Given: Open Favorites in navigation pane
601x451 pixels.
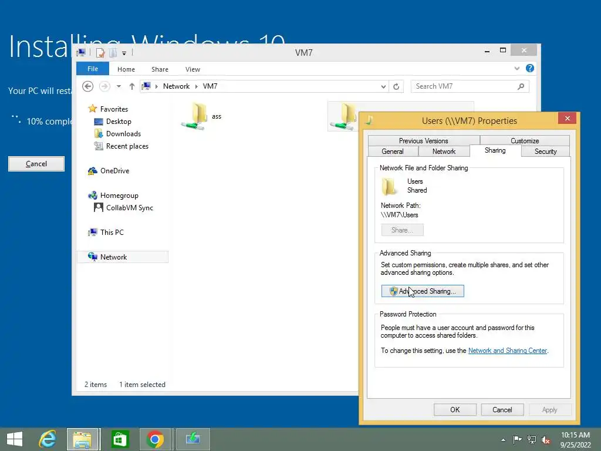Looking at the screenshot, I should (114, 109).
